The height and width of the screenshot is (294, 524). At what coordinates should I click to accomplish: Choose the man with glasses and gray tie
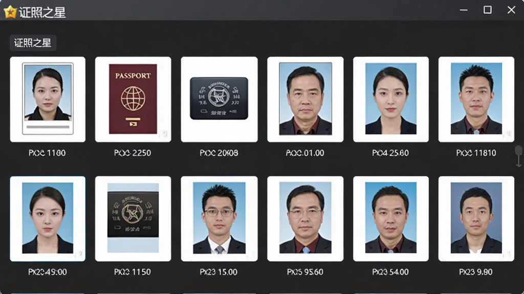click(219, 218)
